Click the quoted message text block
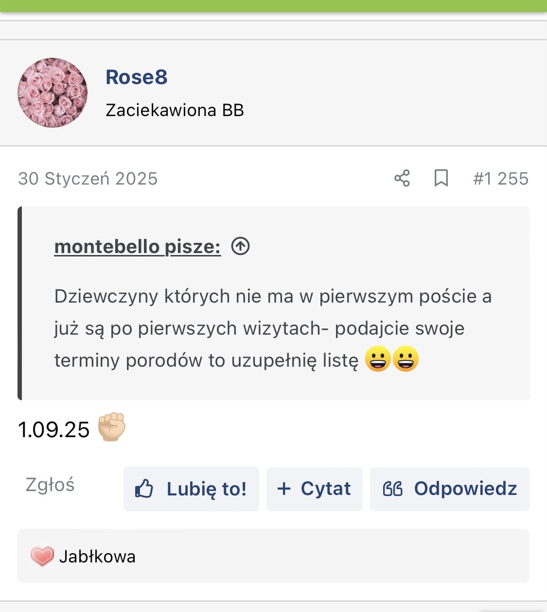This screenshot has height=612, width=547. point(272,328)
